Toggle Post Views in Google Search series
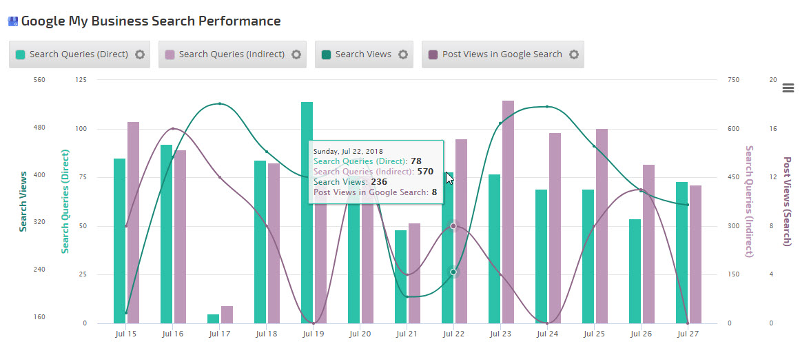This screenshot has width=800, height=364. pyautogui.click(x=502, y=54)
